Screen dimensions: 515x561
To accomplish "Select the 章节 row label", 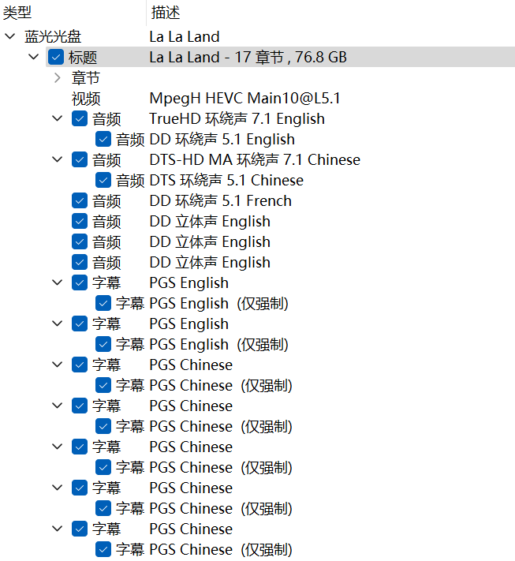I will [86, 78].
